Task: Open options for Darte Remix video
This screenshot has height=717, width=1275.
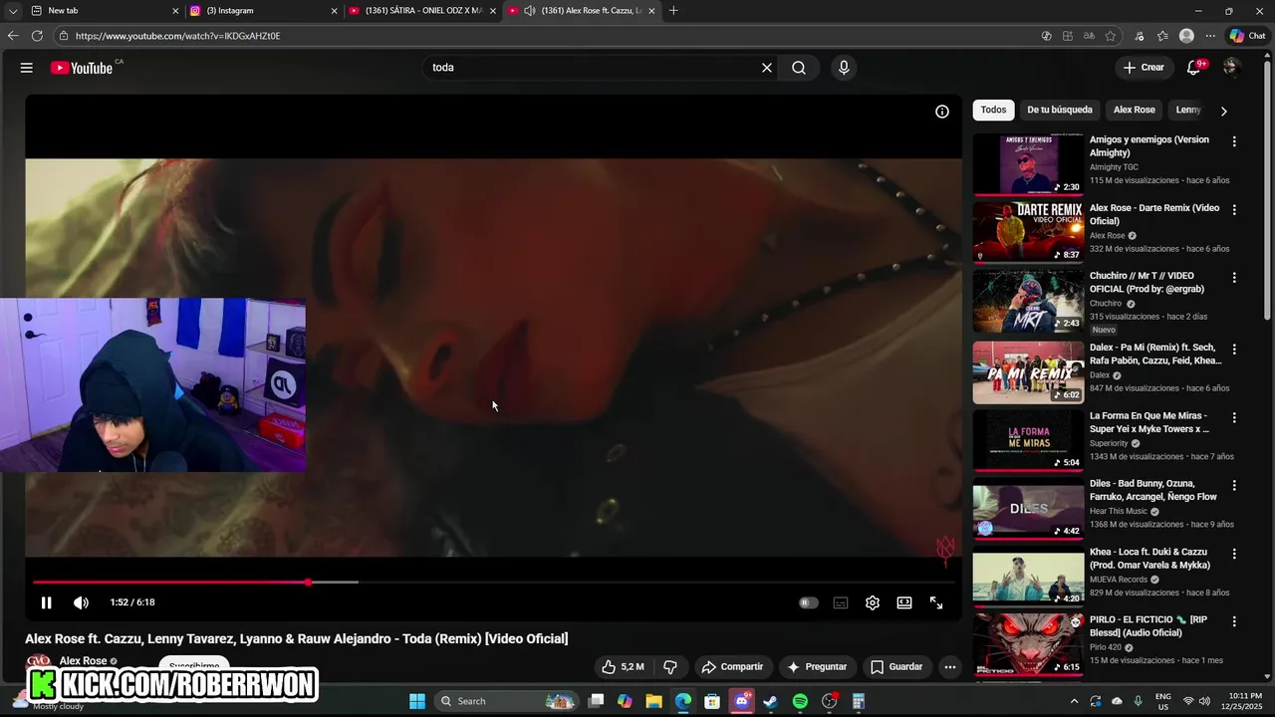Action: pos(1234,210)
